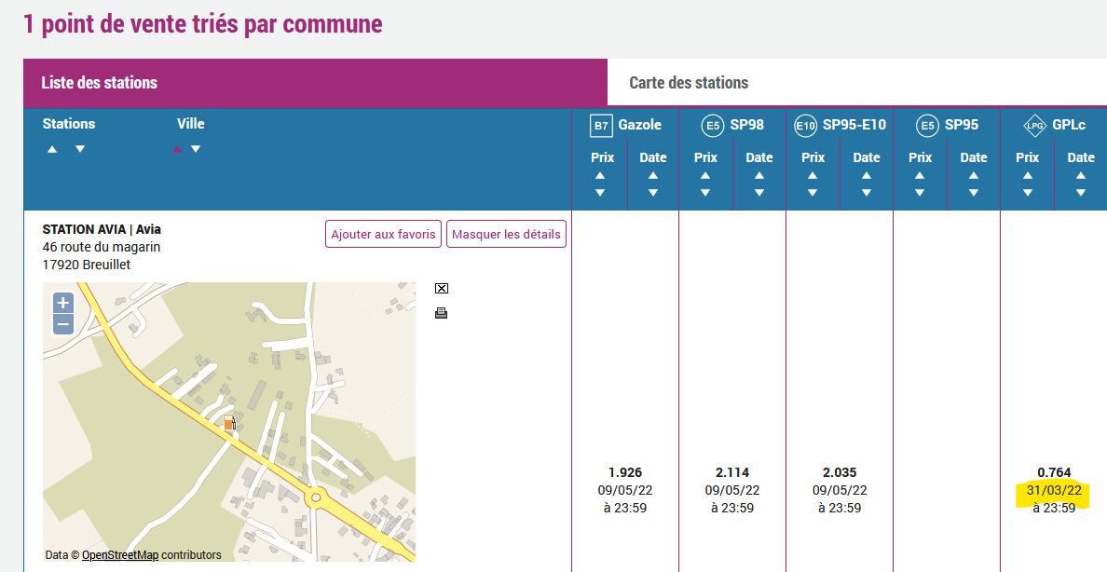The image size is (1107, 572).
Task: Click the B7 Gazole fuel badge
Action: [601, 125]
